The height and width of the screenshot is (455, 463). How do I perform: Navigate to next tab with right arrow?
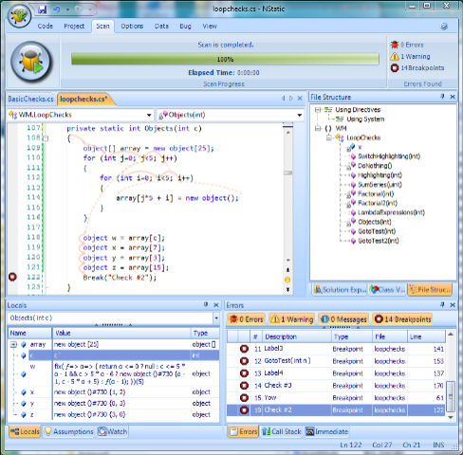point(291,99)
